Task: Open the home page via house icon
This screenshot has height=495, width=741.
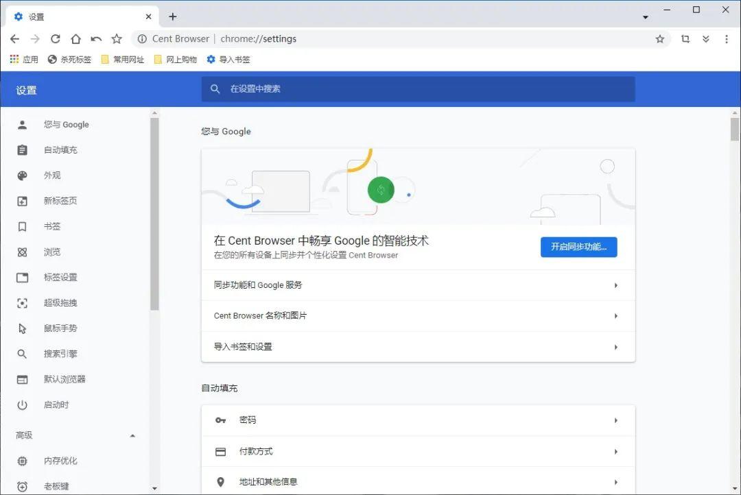Action: tap(75, 38)
